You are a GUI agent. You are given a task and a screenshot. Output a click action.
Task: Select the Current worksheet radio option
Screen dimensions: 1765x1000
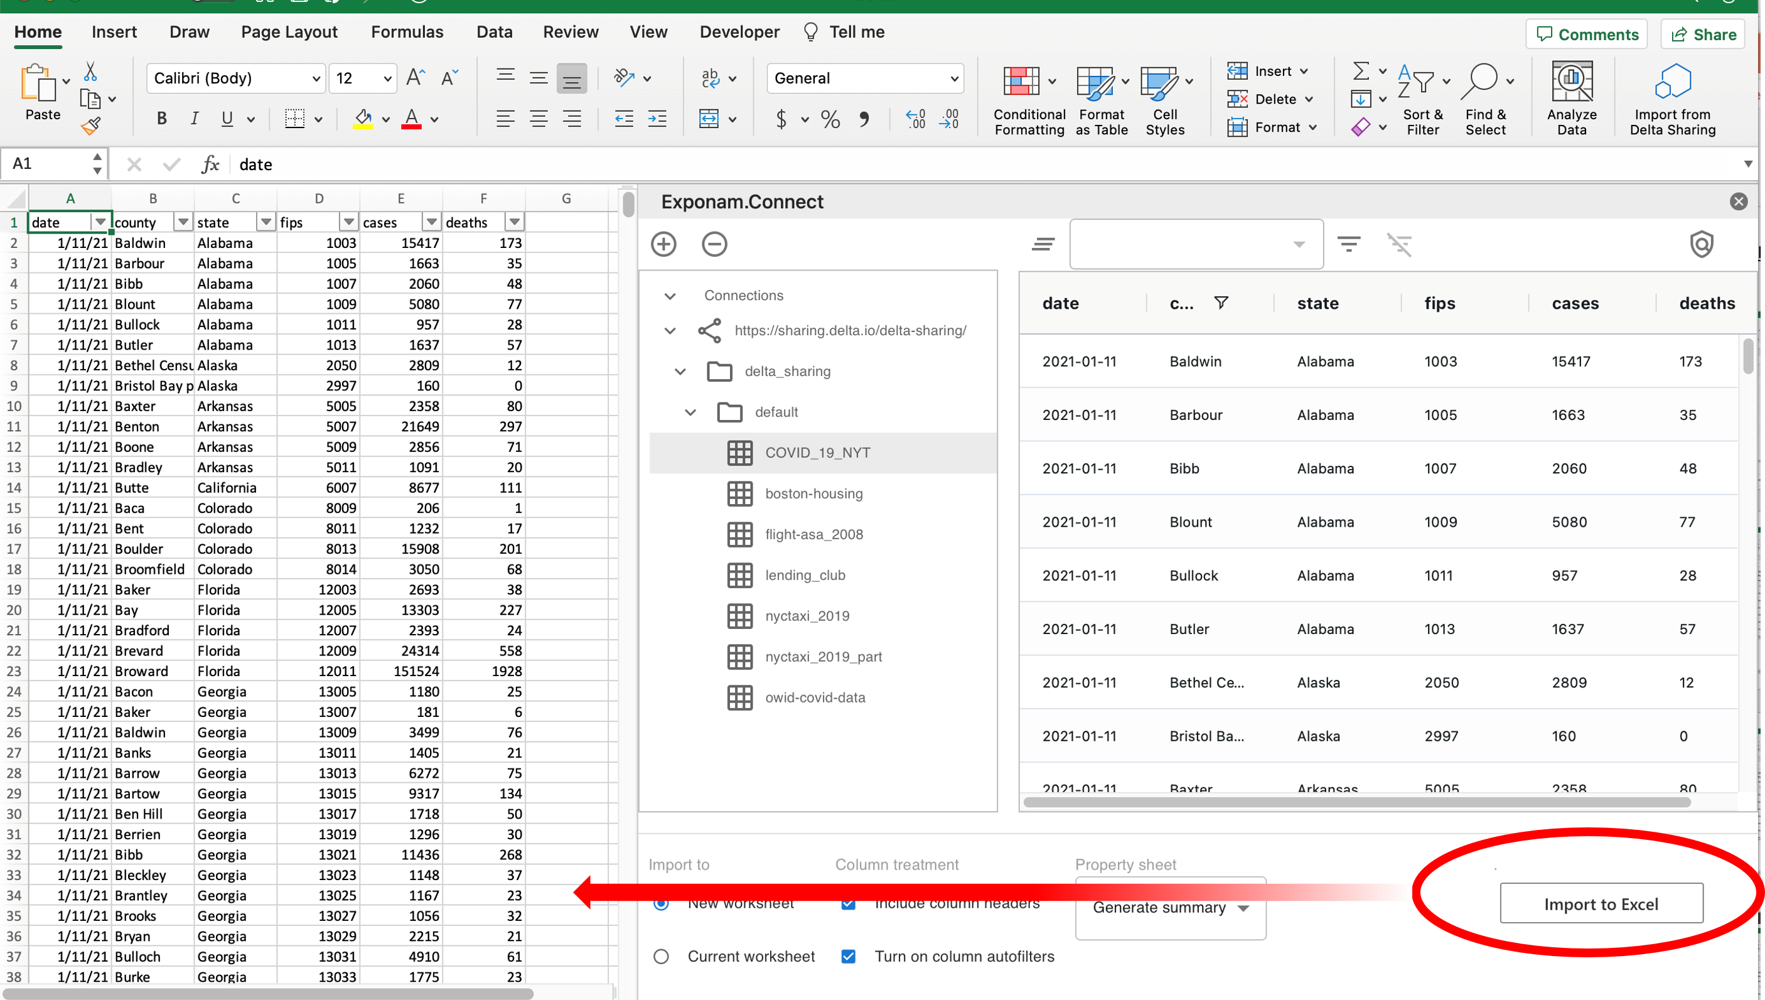pos(661,956)
